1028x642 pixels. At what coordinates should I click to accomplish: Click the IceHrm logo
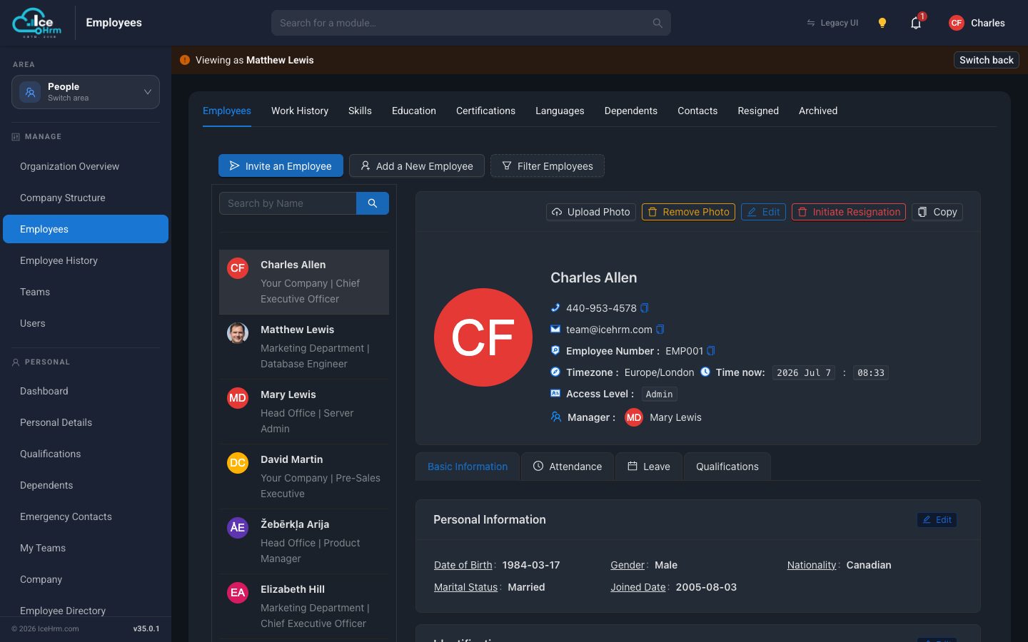pos(37,23)
